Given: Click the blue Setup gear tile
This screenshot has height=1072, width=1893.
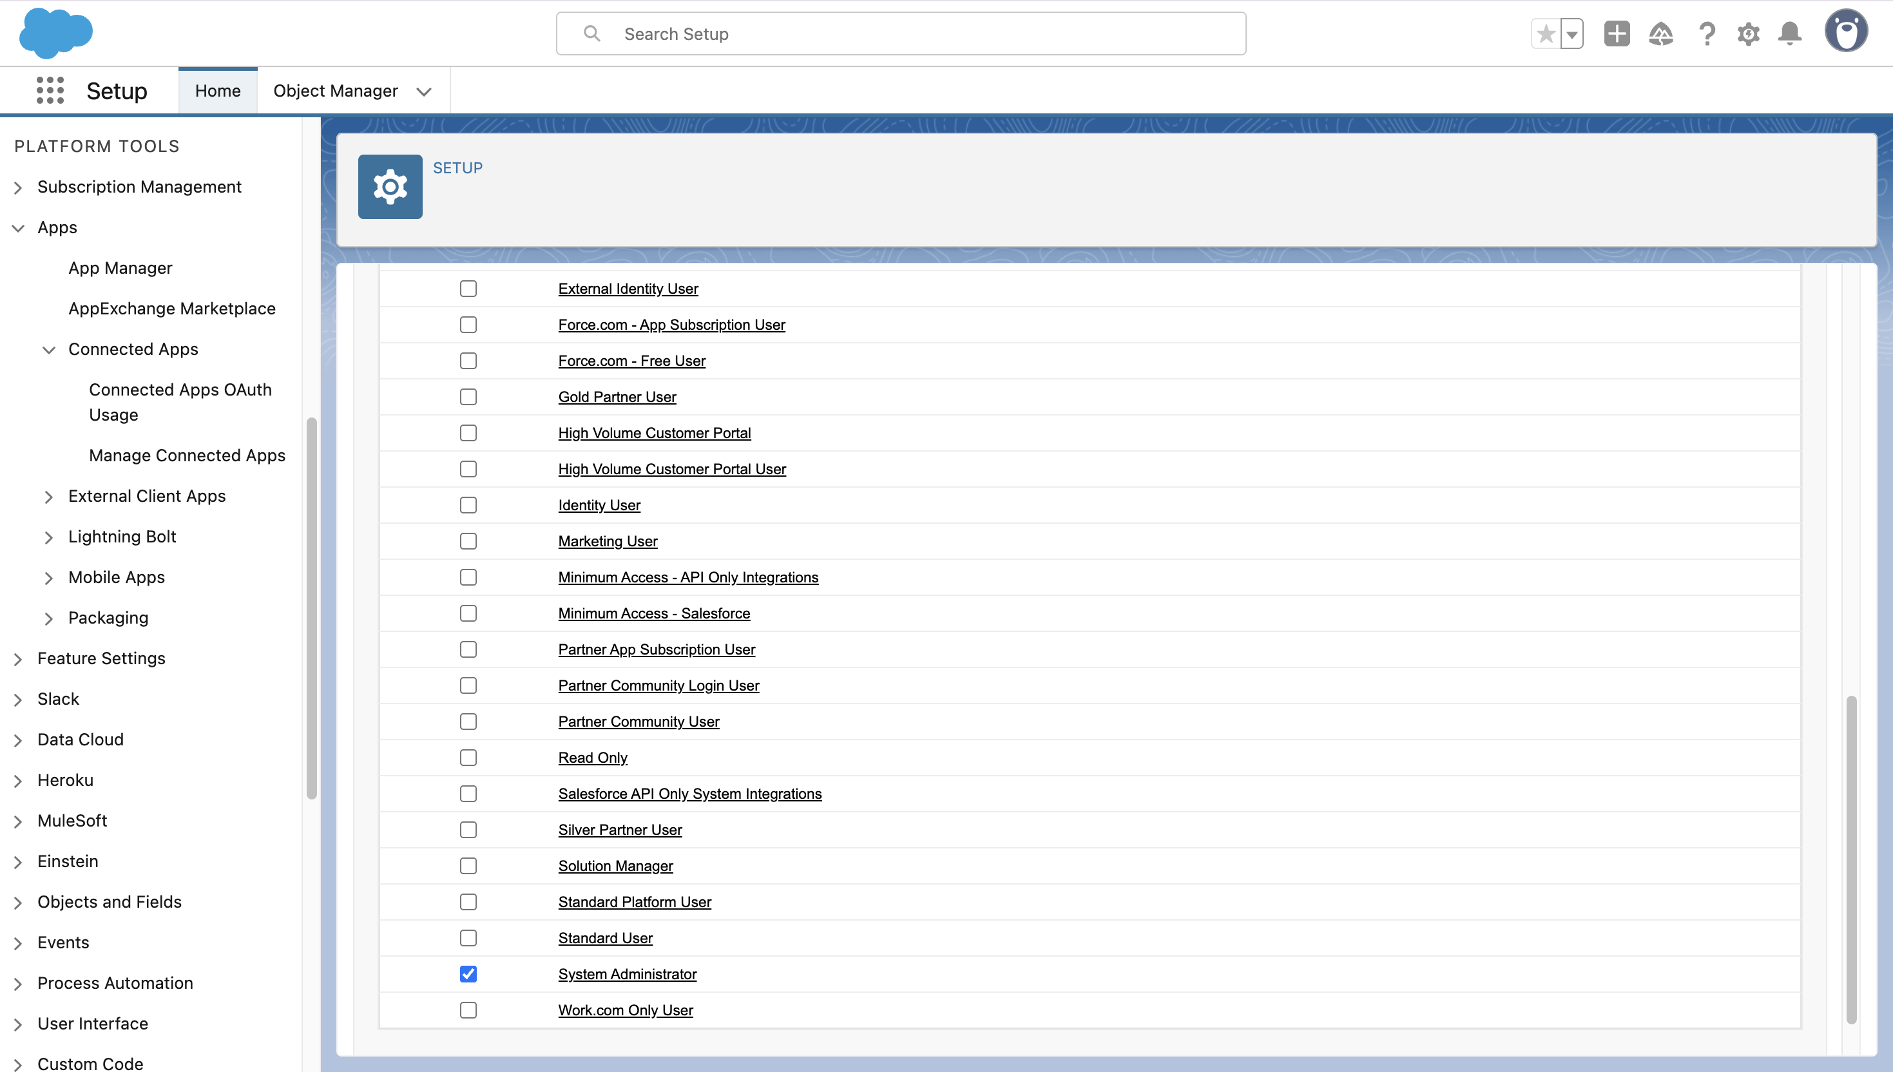Looking at the screenshot, I should pyautogui.click(x=390, y=187).
